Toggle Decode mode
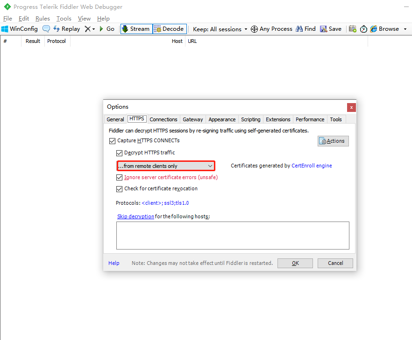The image size is (412, 340). tap(170, 29)
